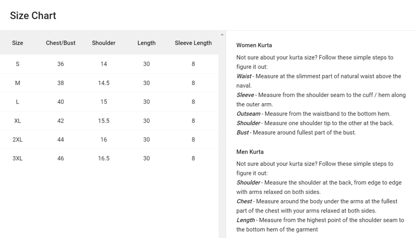Click shoulder value 16.5 in the 3XL row
The height and width of the screenshot is (238, 416).
103,158
